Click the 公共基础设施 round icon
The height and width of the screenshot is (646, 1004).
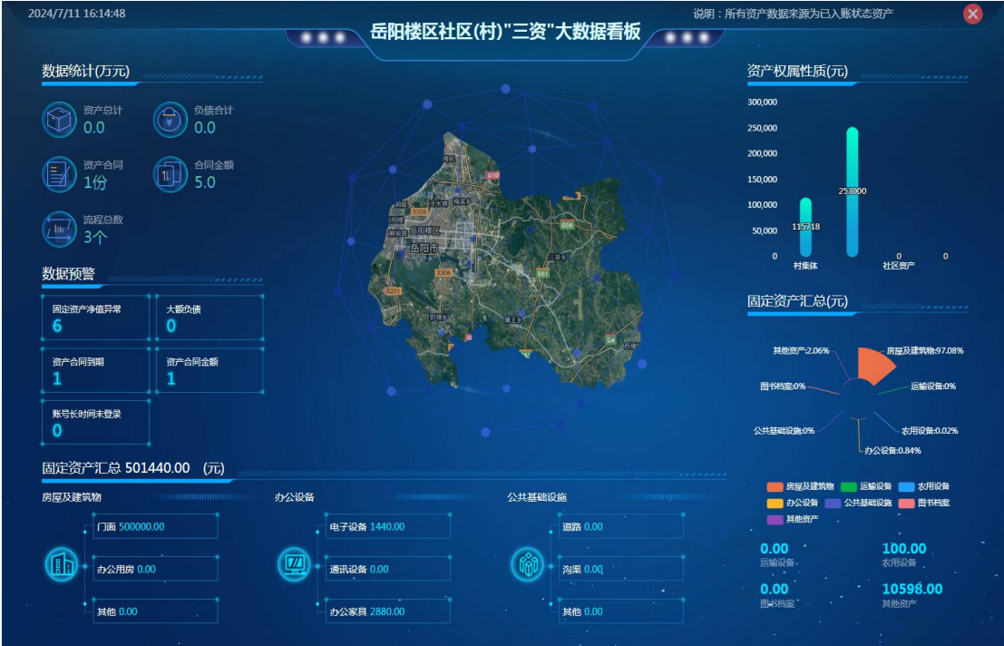528,564
